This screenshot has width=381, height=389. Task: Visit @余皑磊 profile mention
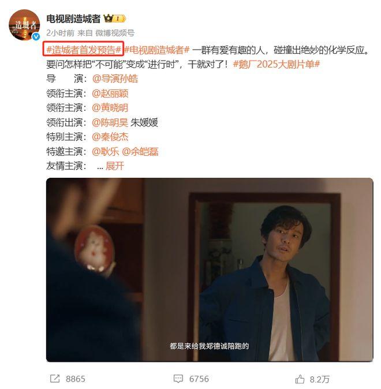click(140, 152)
